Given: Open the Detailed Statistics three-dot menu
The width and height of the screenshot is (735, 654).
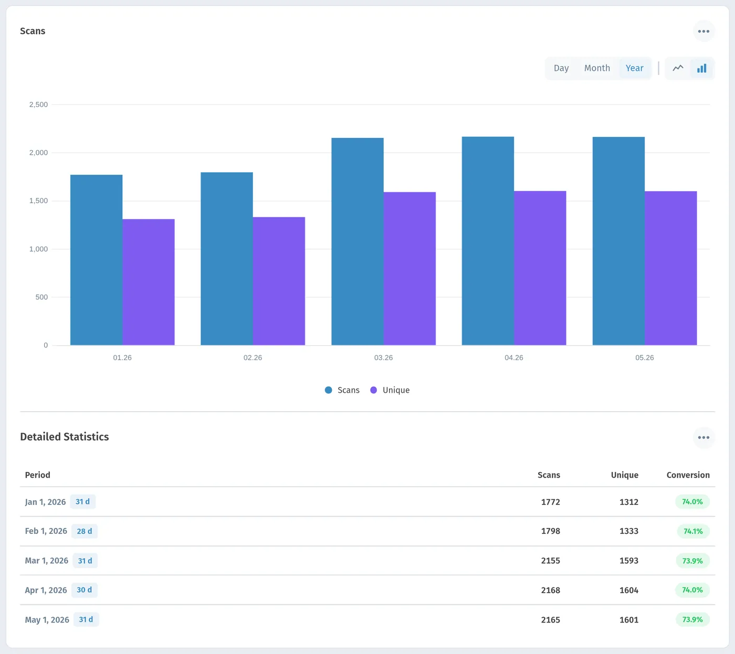Looking at the screenshot, I should click(x=703, y=438).
